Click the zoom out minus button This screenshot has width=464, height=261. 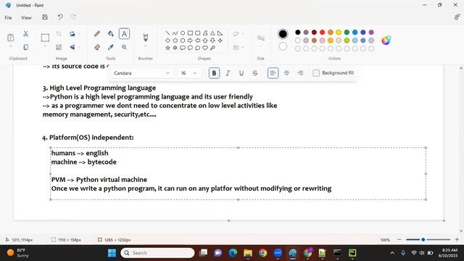click(x=399, y=239)
